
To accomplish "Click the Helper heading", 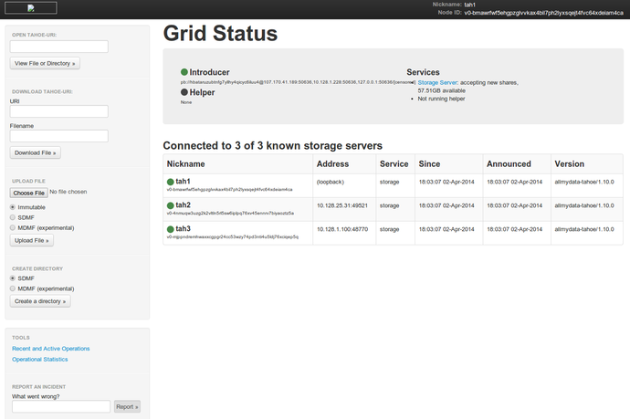I will (202, 92).
